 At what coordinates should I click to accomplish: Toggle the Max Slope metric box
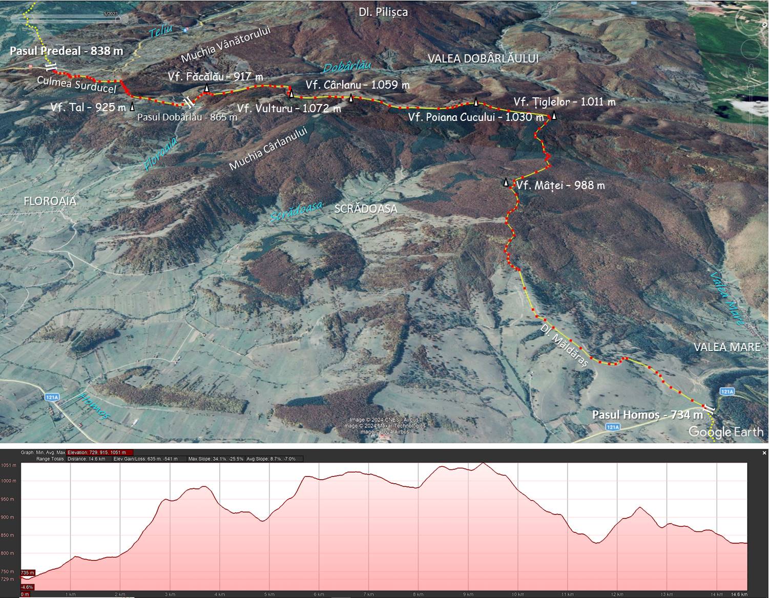point(215,459)
